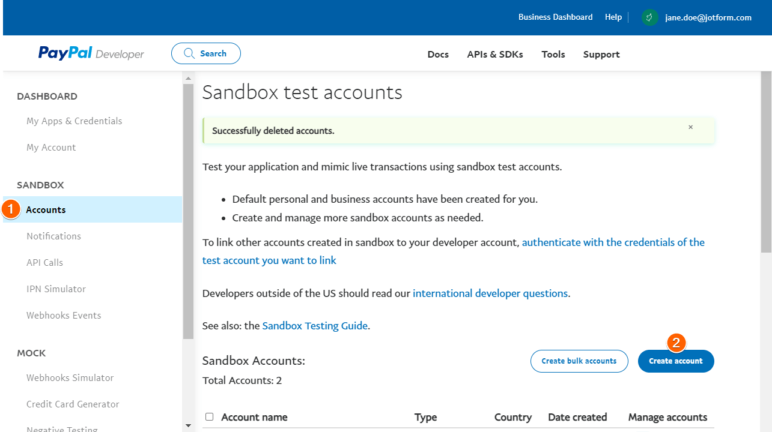Viewport: 772px width, 432px height.
Task: Open the Sandbox Testing Guide link
Action: pyautogui.click(x=315, y=326)
